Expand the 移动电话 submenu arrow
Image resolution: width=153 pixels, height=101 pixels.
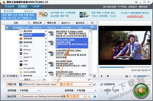click(x=46, y=76)
